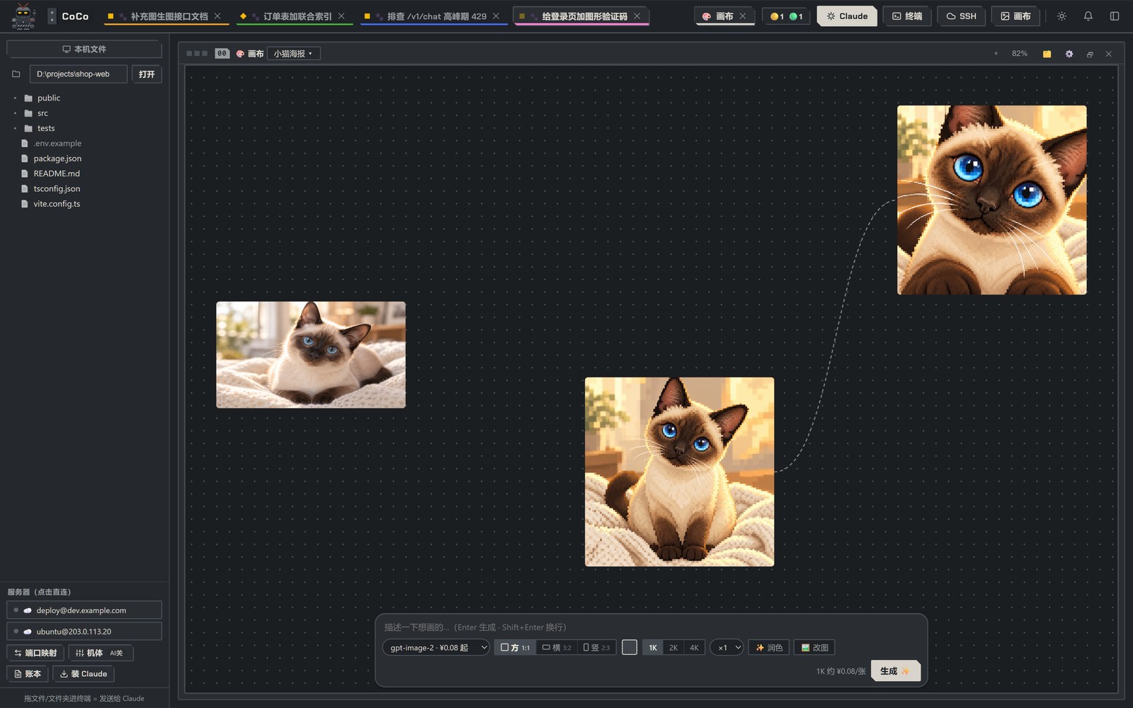Choose 2K resolution
The height and width of the screenshot is (708, 1133).
(673, 648)
